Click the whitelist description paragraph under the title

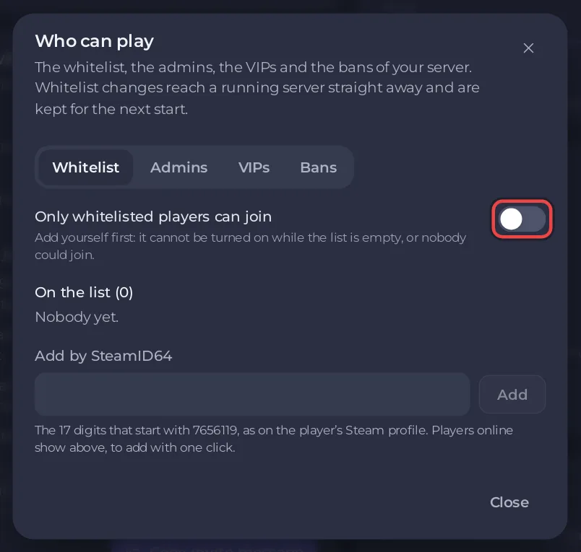pos(257,88)
